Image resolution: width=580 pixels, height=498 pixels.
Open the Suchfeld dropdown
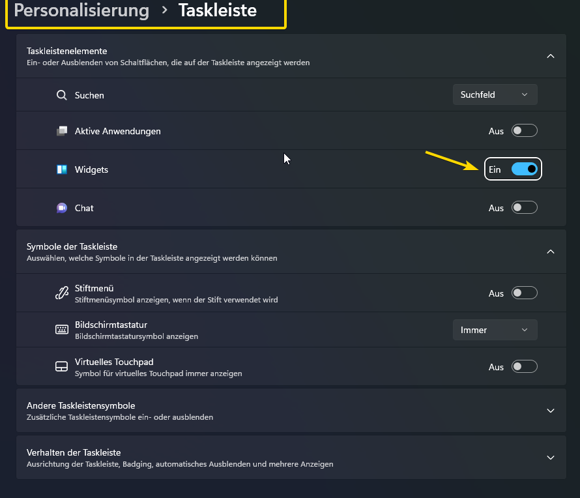[x=495, y=95]
